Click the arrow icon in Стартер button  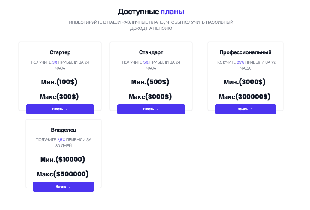point(67,109)
